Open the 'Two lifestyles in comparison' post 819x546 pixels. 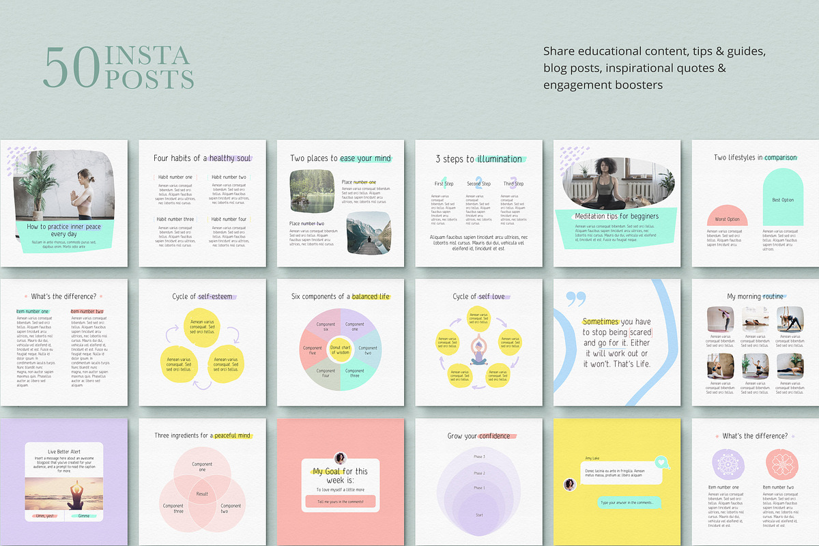click(x=755, y=203)
